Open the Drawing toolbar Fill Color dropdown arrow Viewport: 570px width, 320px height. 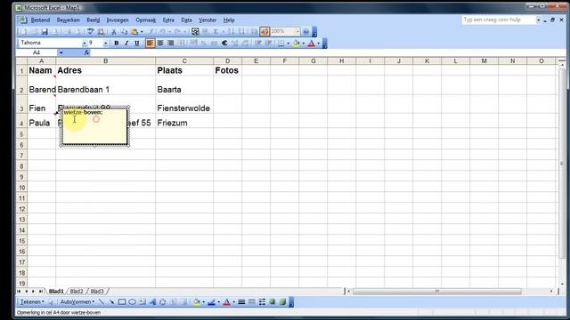[203, 302]
